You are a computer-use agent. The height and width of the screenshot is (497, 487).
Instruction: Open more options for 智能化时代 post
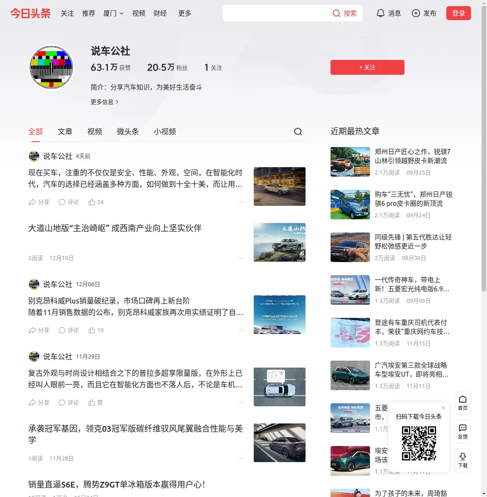coord(241,202)
